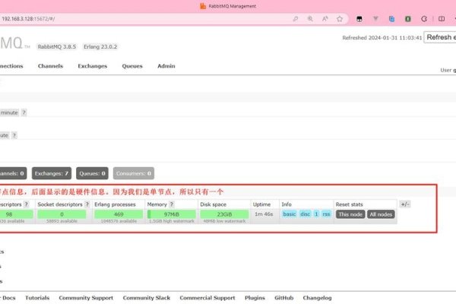Open the Changelog footer link

click(317, 298)
